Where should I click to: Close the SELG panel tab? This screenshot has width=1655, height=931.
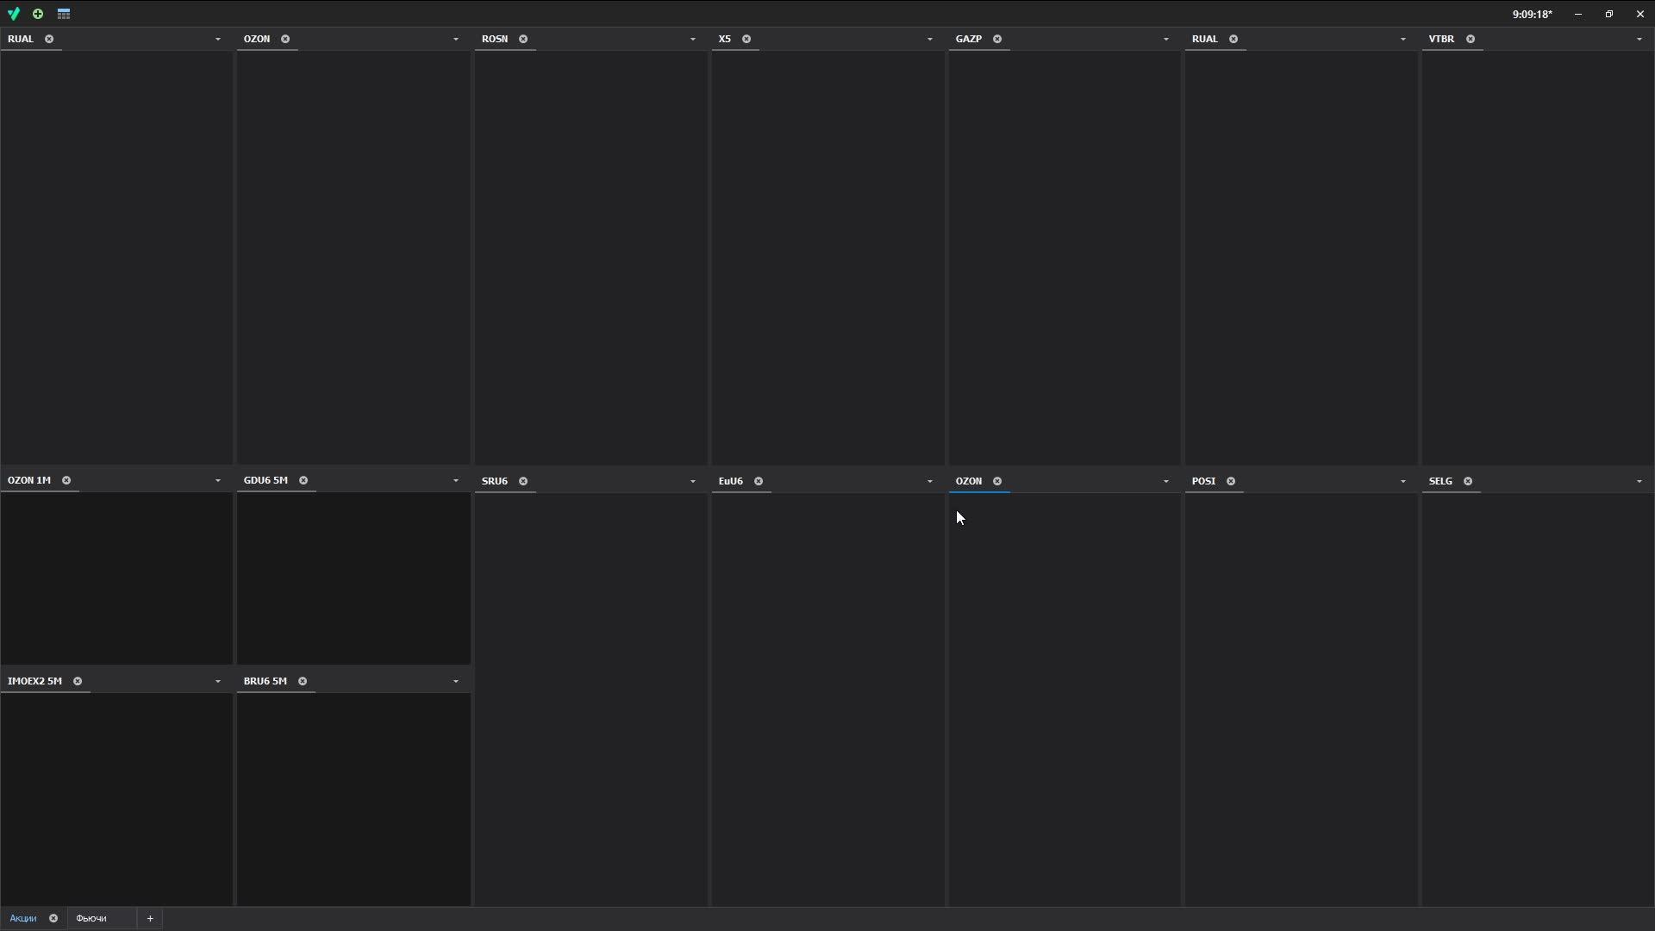1468,481
